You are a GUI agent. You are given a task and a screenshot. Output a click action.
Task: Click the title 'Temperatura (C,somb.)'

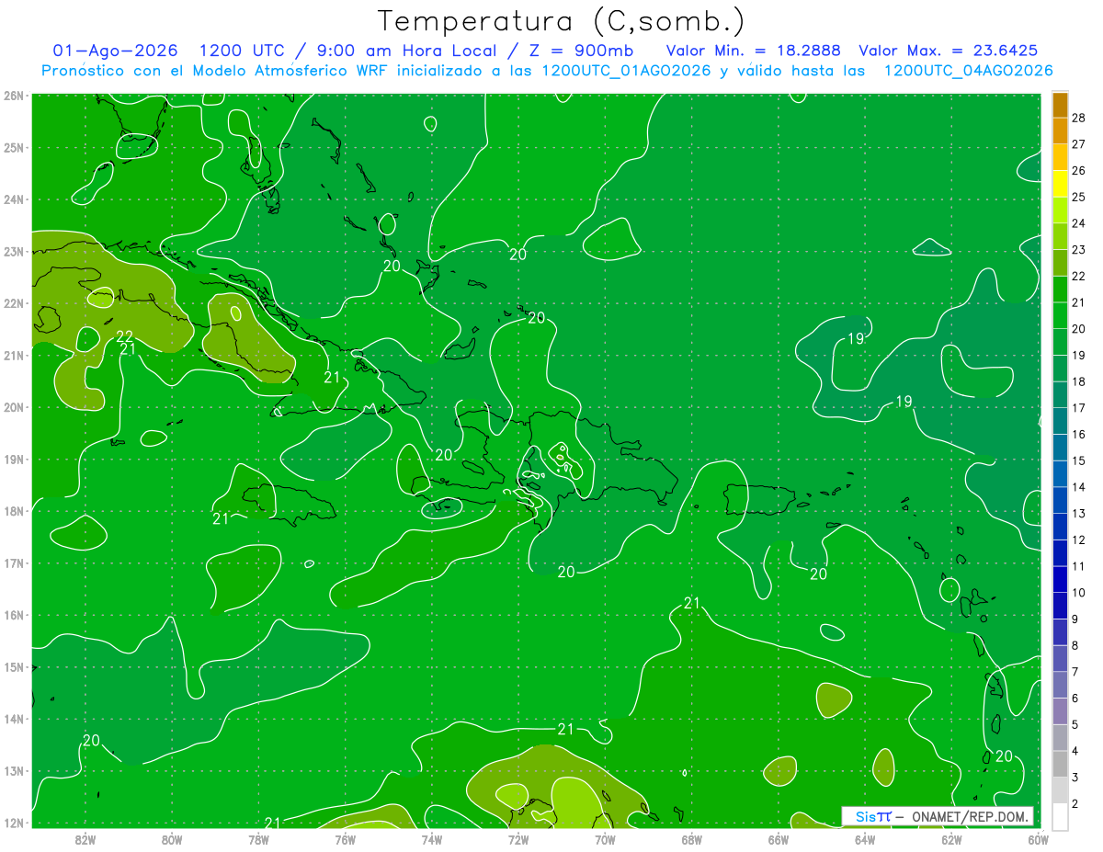(x=562, y=21)
